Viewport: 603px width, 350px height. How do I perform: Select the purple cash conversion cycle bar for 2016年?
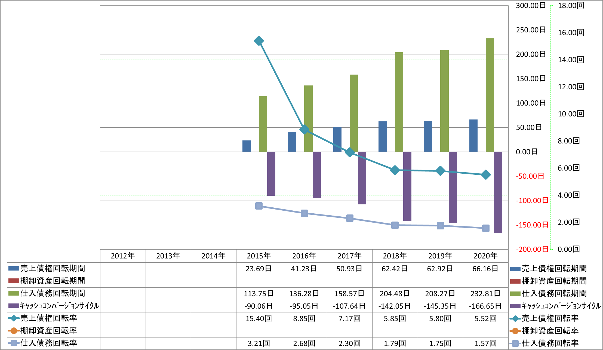(x=316, y=175)
